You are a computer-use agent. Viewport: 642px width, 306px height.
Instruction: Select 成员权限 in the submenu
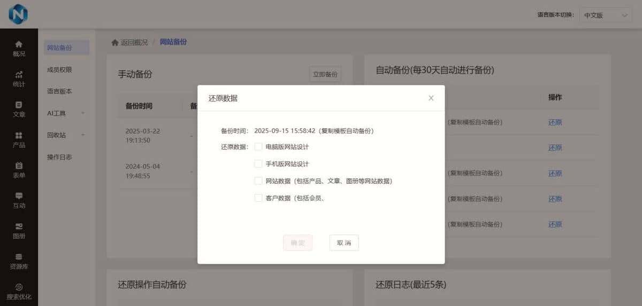coord(59,69)
